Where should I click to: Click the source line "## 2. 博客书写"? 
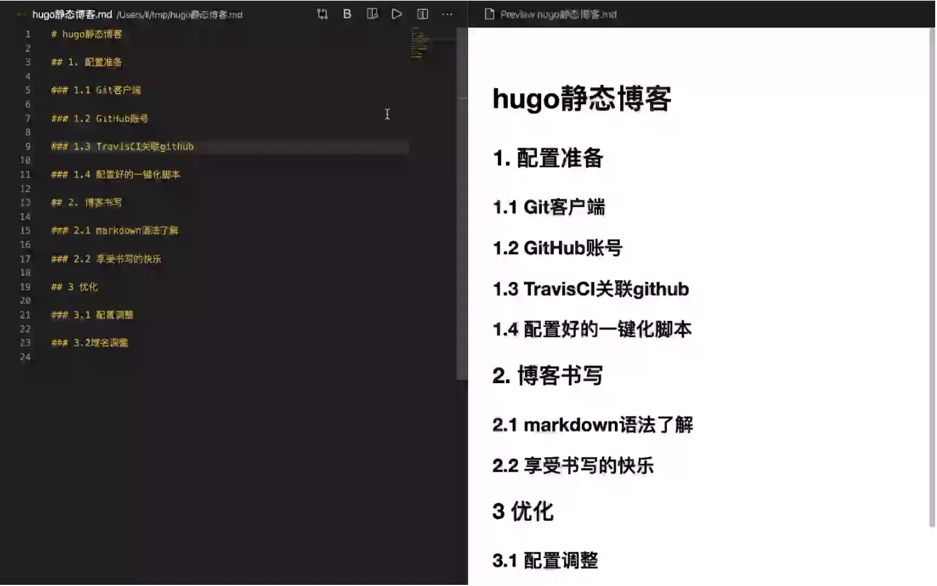click(86, 203)
